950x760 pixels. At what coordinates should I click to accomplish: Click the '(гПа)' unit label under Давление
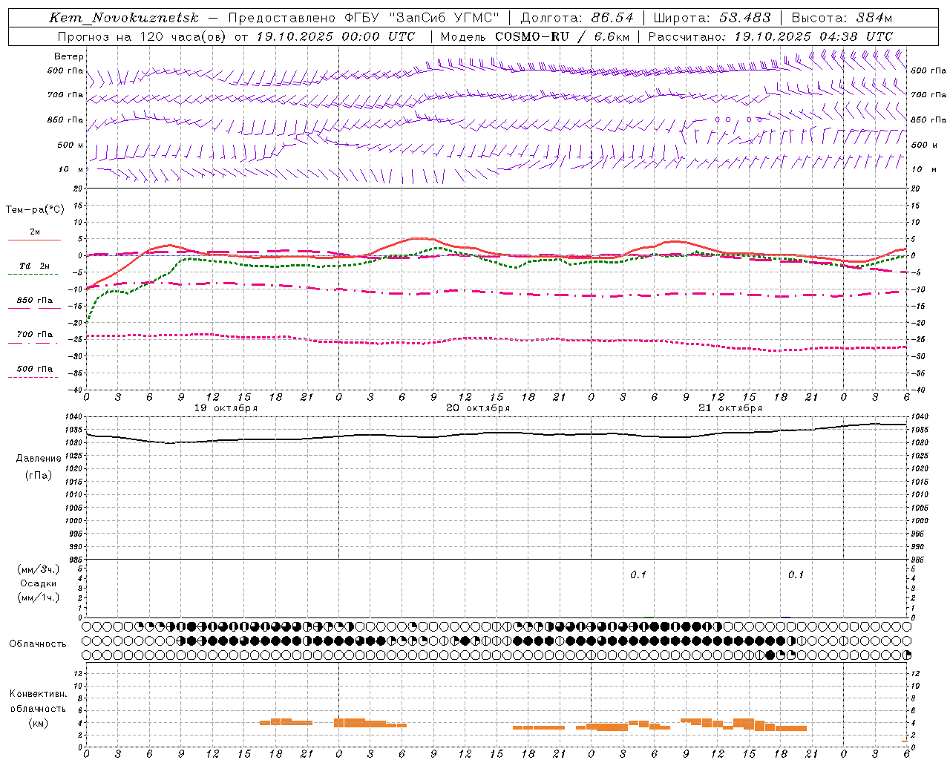pos(39,475)
